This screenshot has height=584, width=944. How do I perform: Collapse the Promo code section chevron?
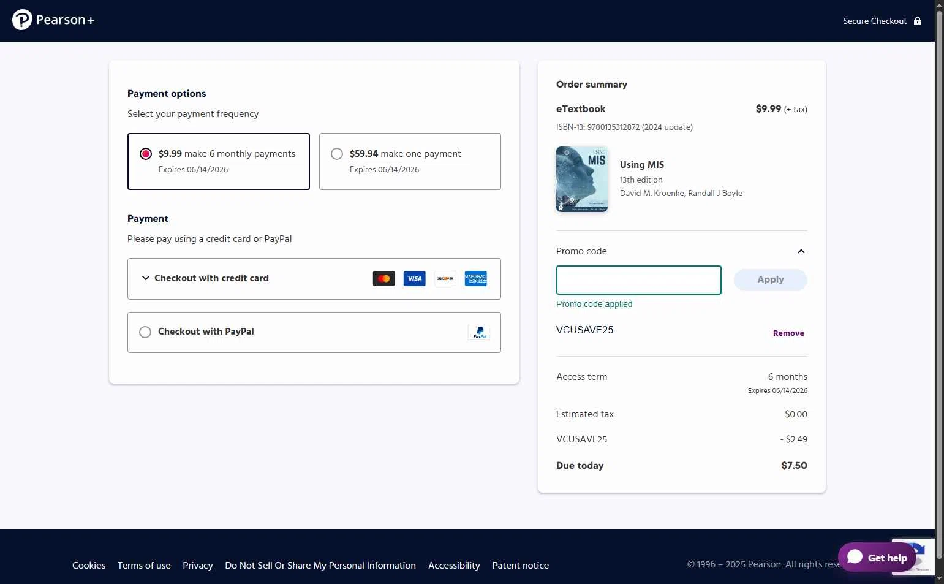(801, 251)
